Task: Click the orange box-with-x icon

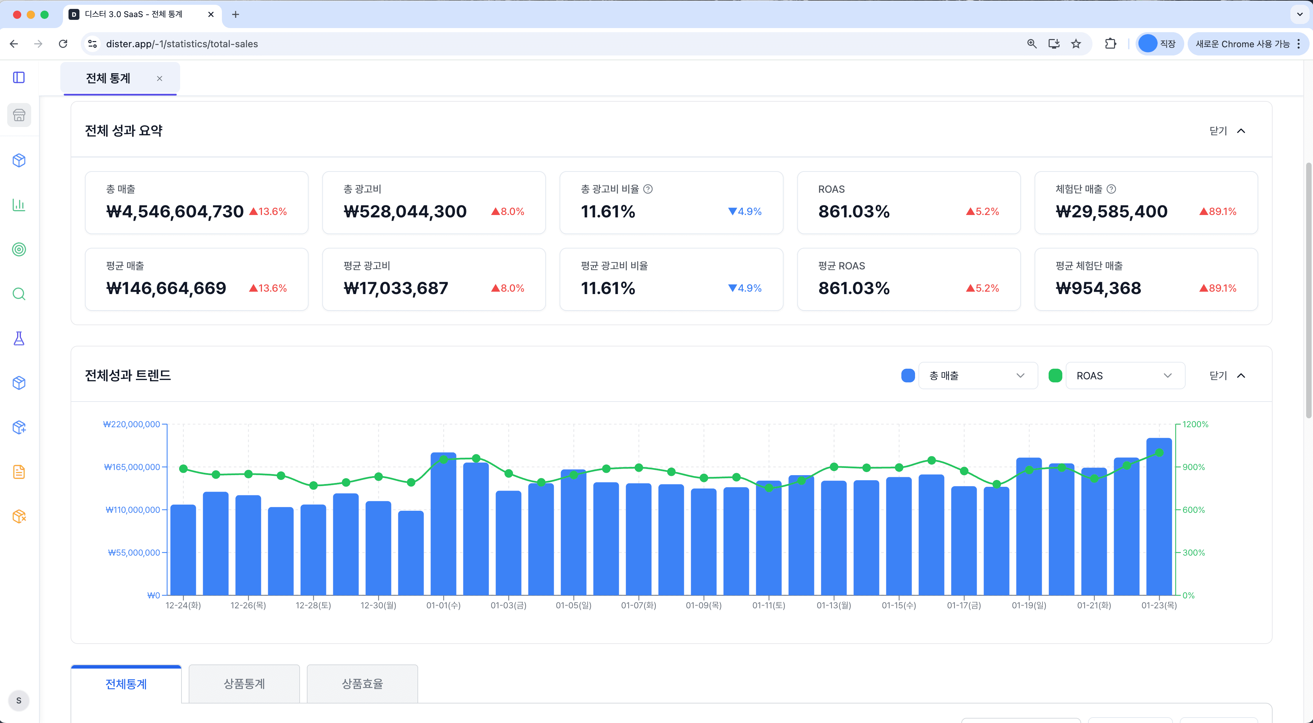Action: click(x=19, y=516)
